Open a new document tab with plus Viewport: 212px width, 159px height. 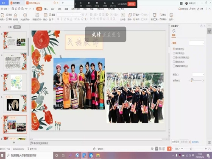pos(63,3)
